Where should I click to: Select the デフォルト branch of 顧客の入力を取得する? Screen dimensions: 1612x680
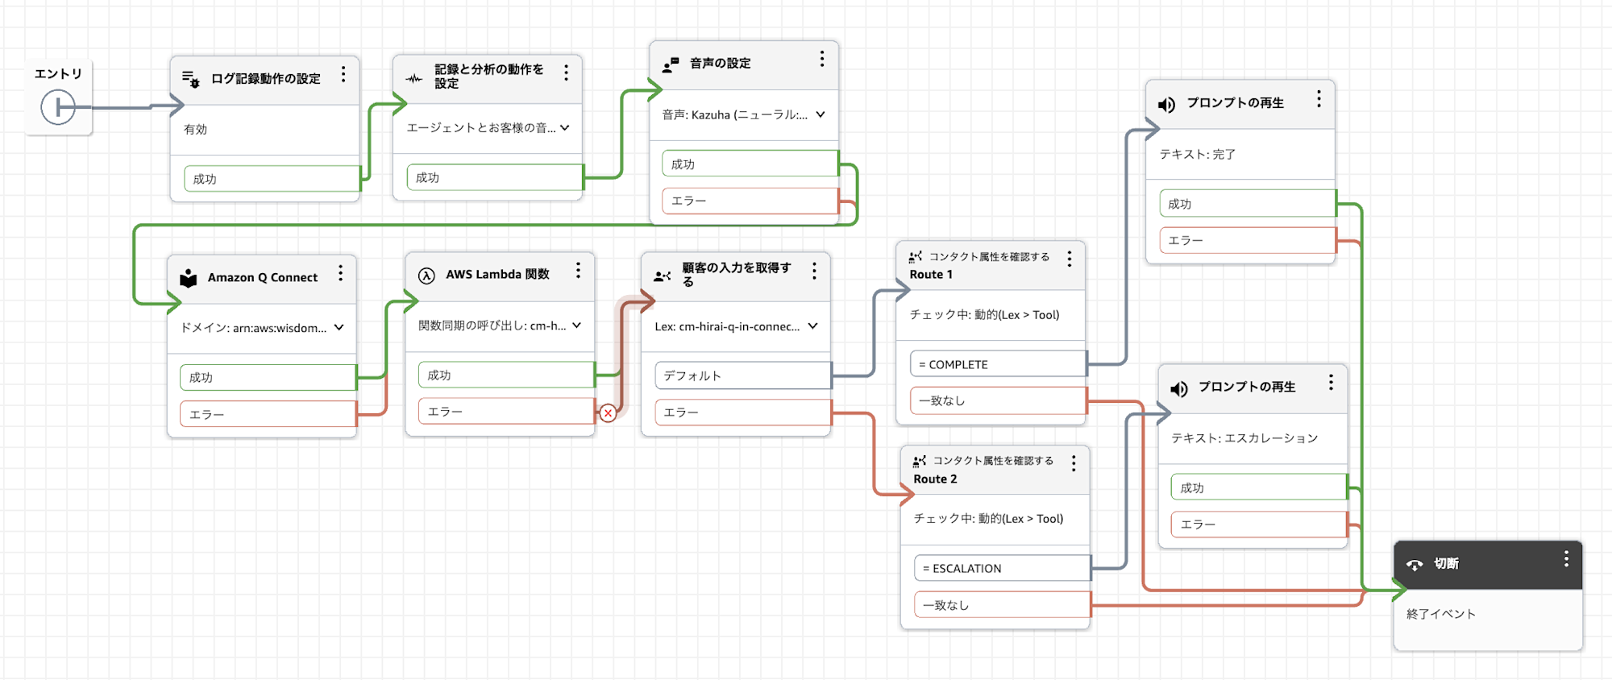coord(743,375)
